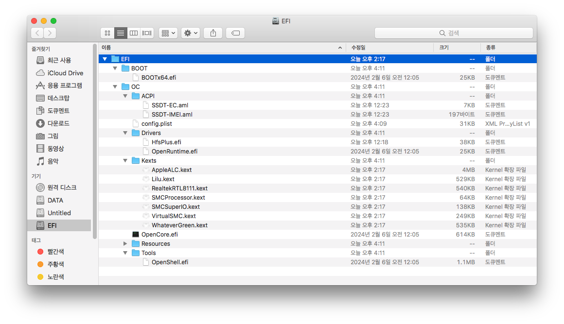Collapse the Drivers folder

pyautogui.click(x=125, y=133)
